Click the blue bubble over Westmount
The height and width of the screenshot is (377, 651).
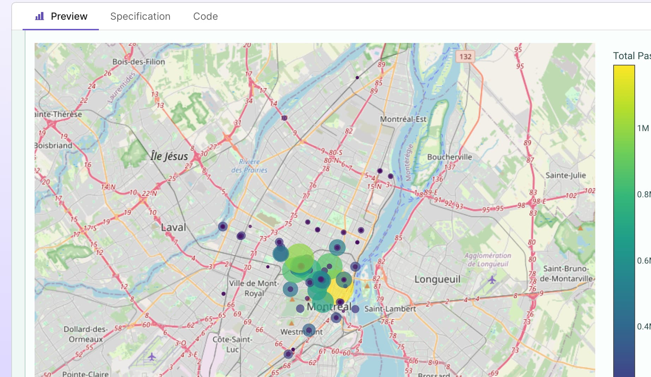(x=309, y=330)
